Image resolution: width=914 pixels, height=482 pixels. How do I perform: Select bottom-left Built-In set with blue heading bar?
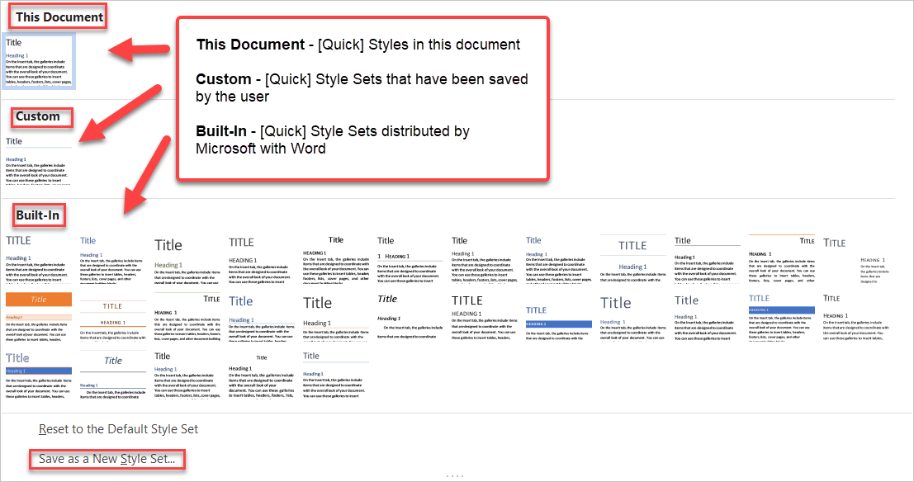click(x=39, y=374)
